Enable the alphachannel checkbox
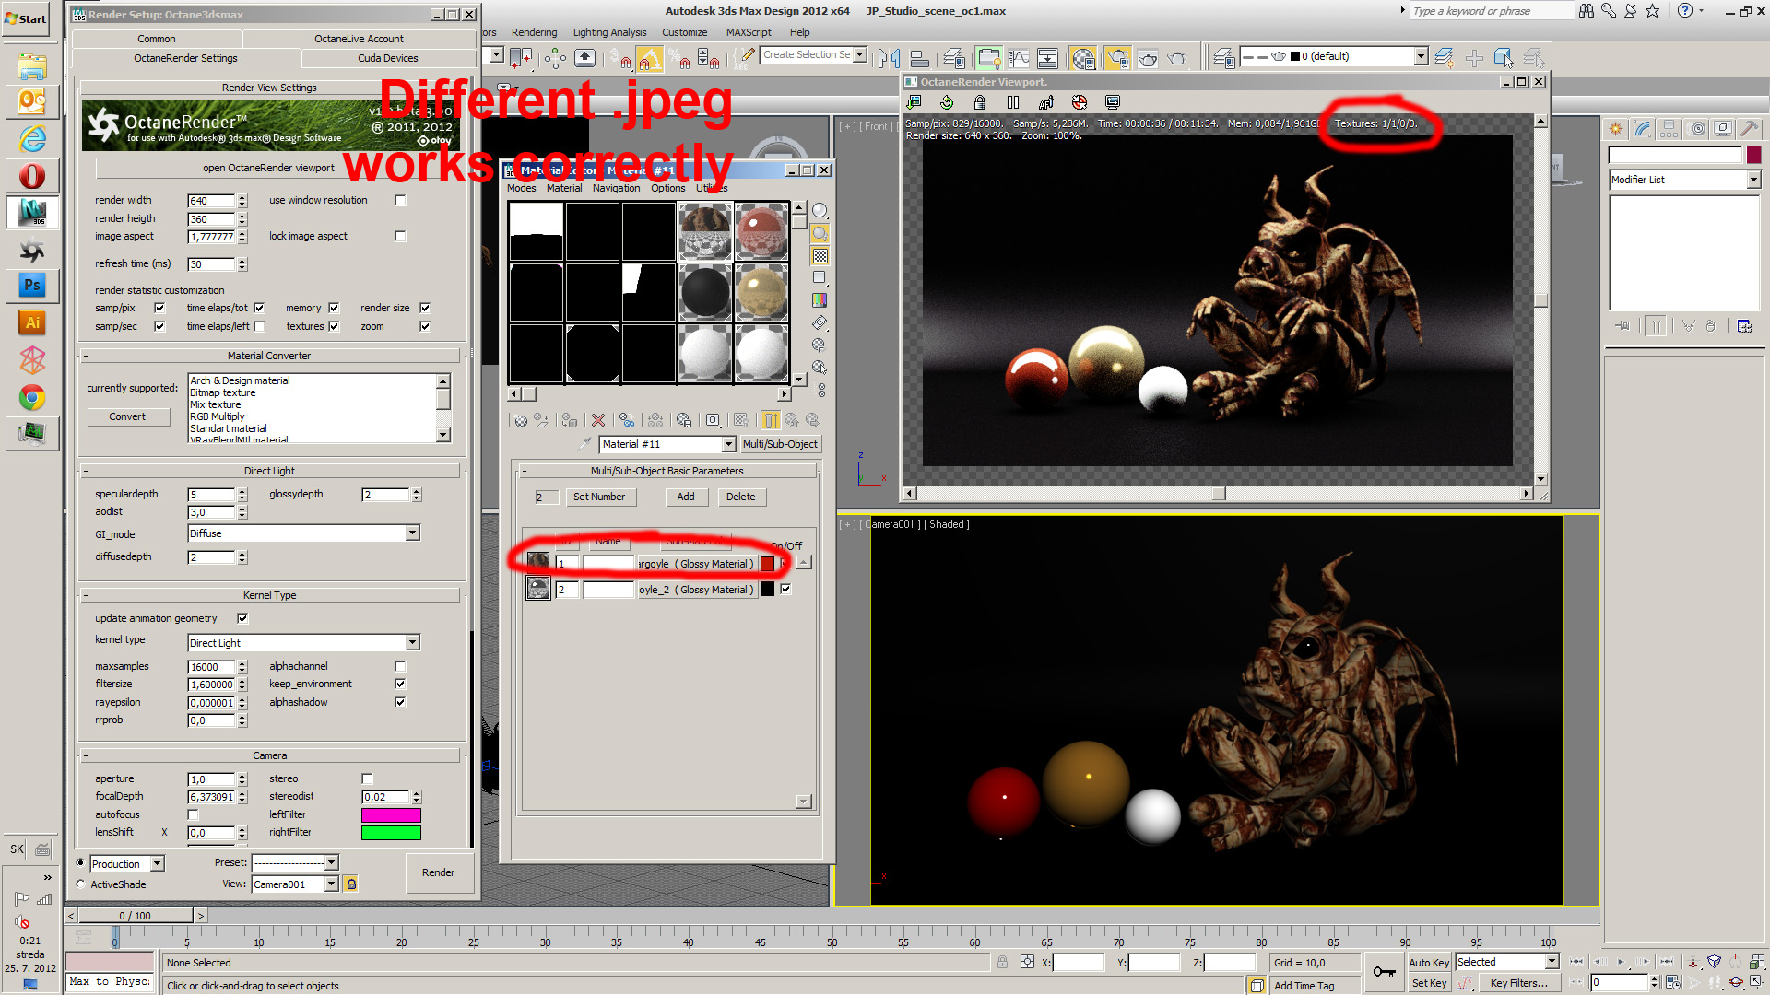 [x=400, y=666]
